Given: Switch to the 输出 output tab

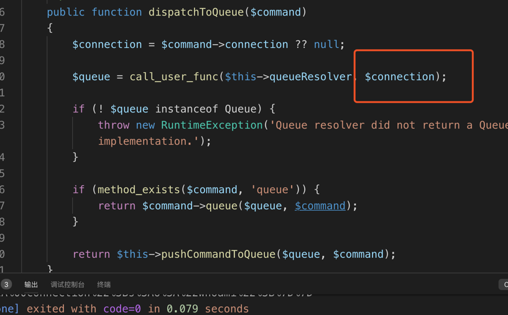Looking at the screenshot, I should pyautogui.click(x=31, y=285).
